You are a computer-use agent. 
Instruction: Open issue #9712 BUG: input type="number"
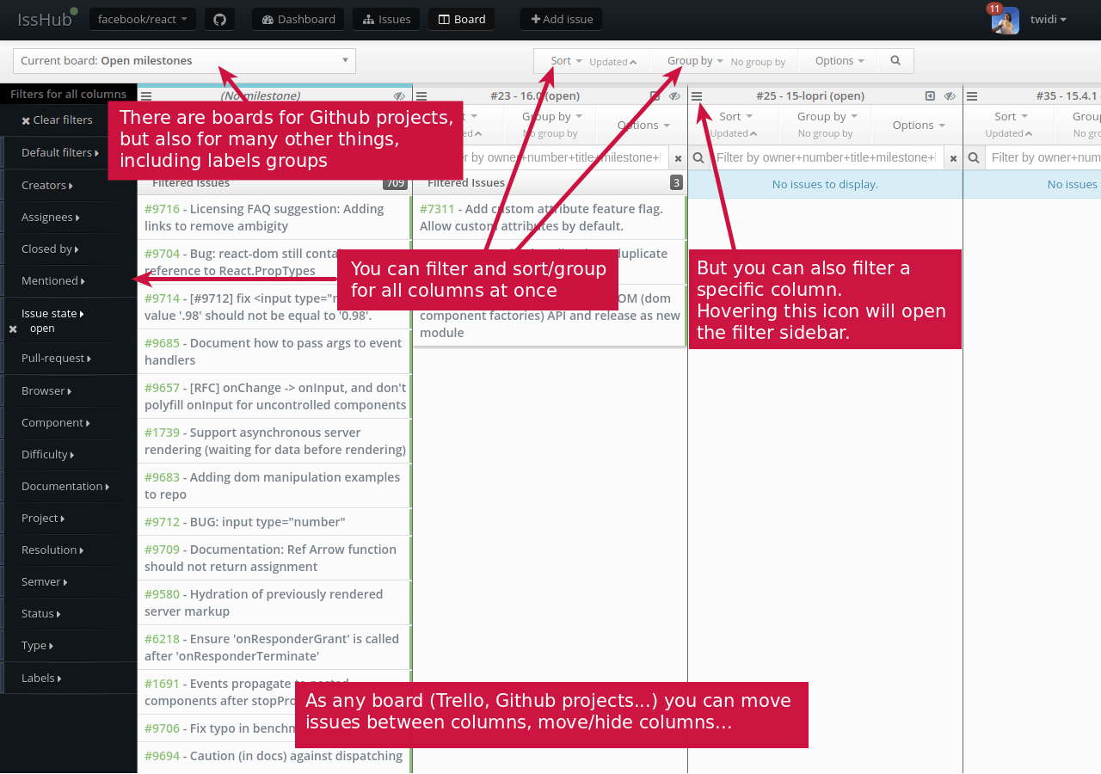coord(274,522)
